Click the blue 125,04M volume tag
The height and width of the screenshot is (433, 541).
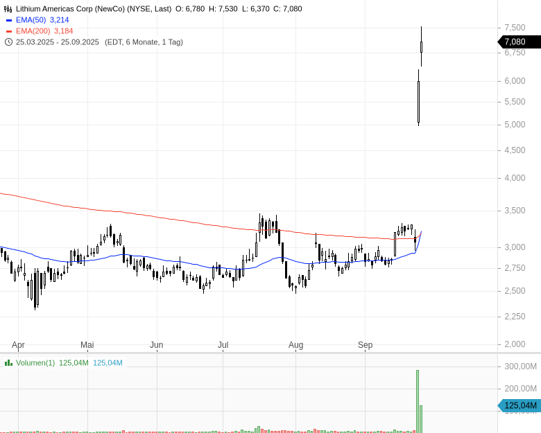tap(519, 405)
